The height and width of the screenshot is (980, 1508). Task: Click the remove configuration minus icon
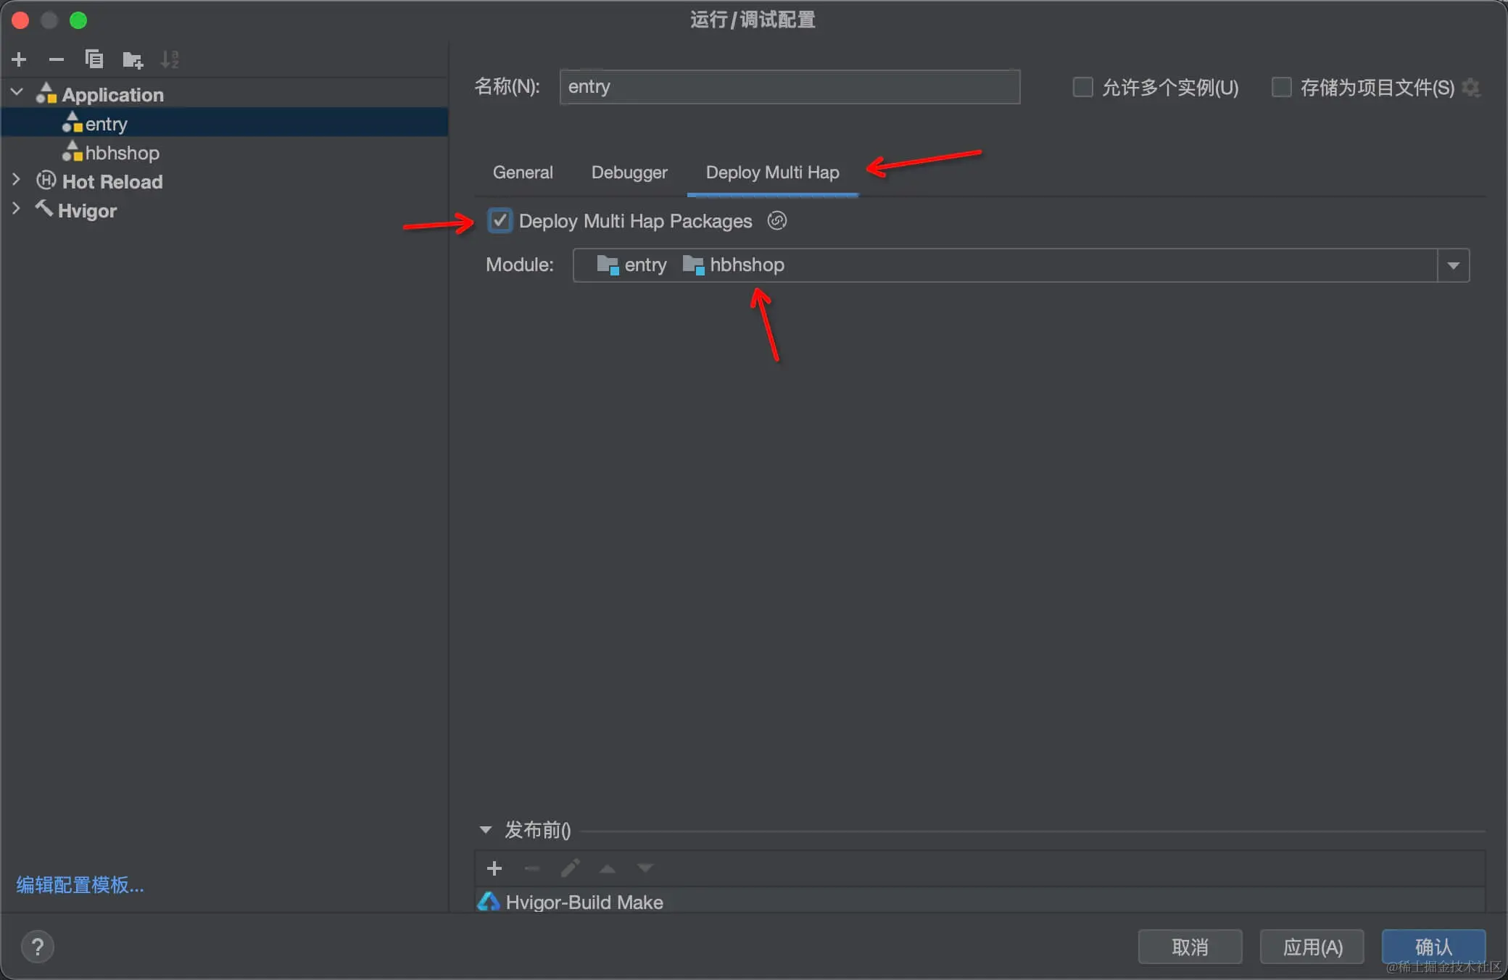point(57,59)
